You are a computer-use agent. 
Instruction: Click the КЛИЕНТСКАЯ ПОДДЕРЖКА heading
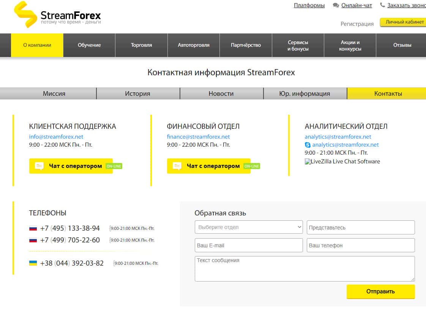coord(73,127)
